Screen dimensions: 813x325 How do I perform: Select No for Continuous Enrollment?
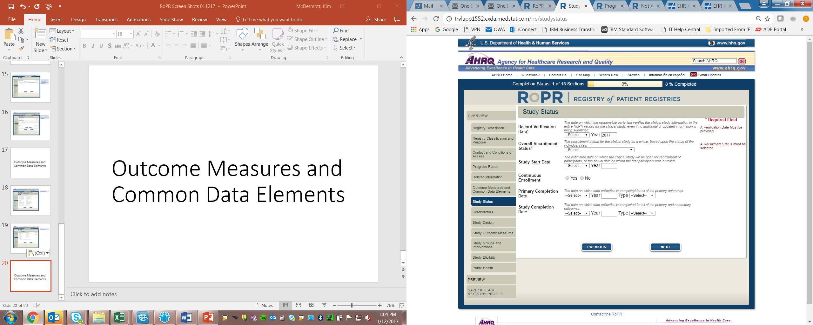click(582, 178)
